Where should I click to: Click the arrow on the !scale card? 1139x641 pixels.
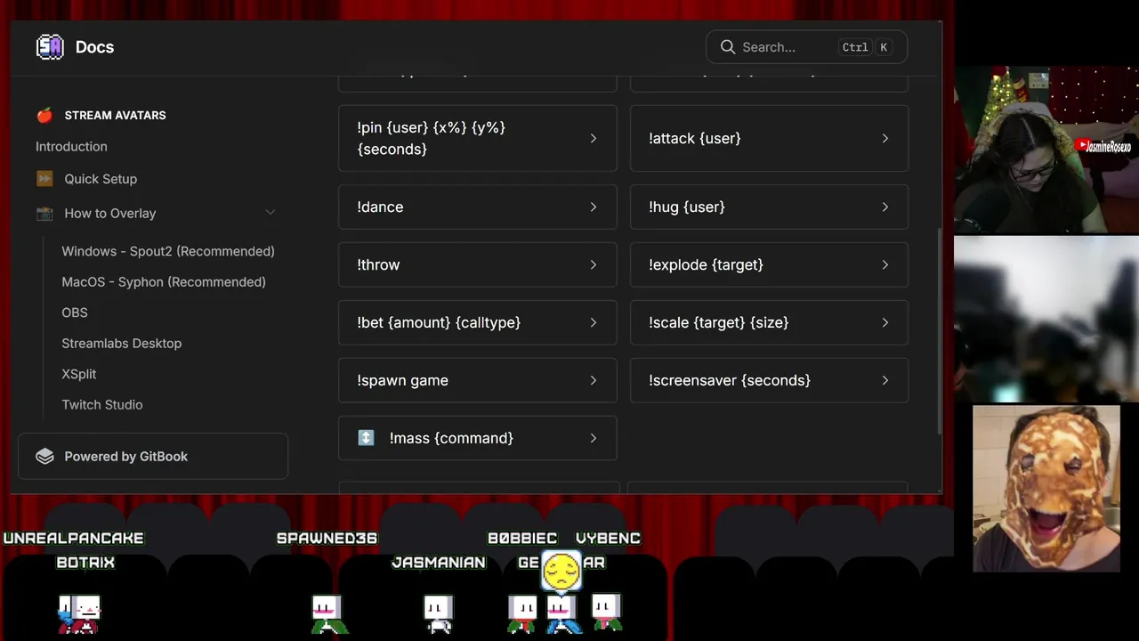pyautogui.click(x=885, y=322)
